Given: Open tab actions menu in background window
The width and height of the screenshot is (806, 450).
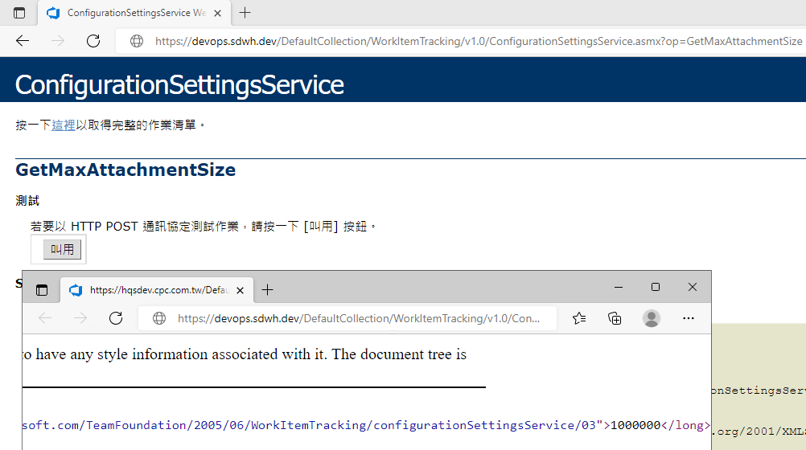Looking at the screenshot, I should [x=19, y=13].
